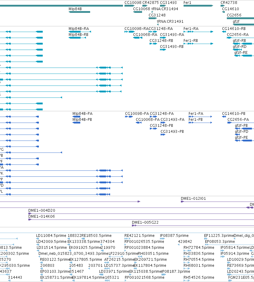The image size is (254, 282).
Task: Select the CG31248-RA transcript label
Action: [x=161, y=29]
